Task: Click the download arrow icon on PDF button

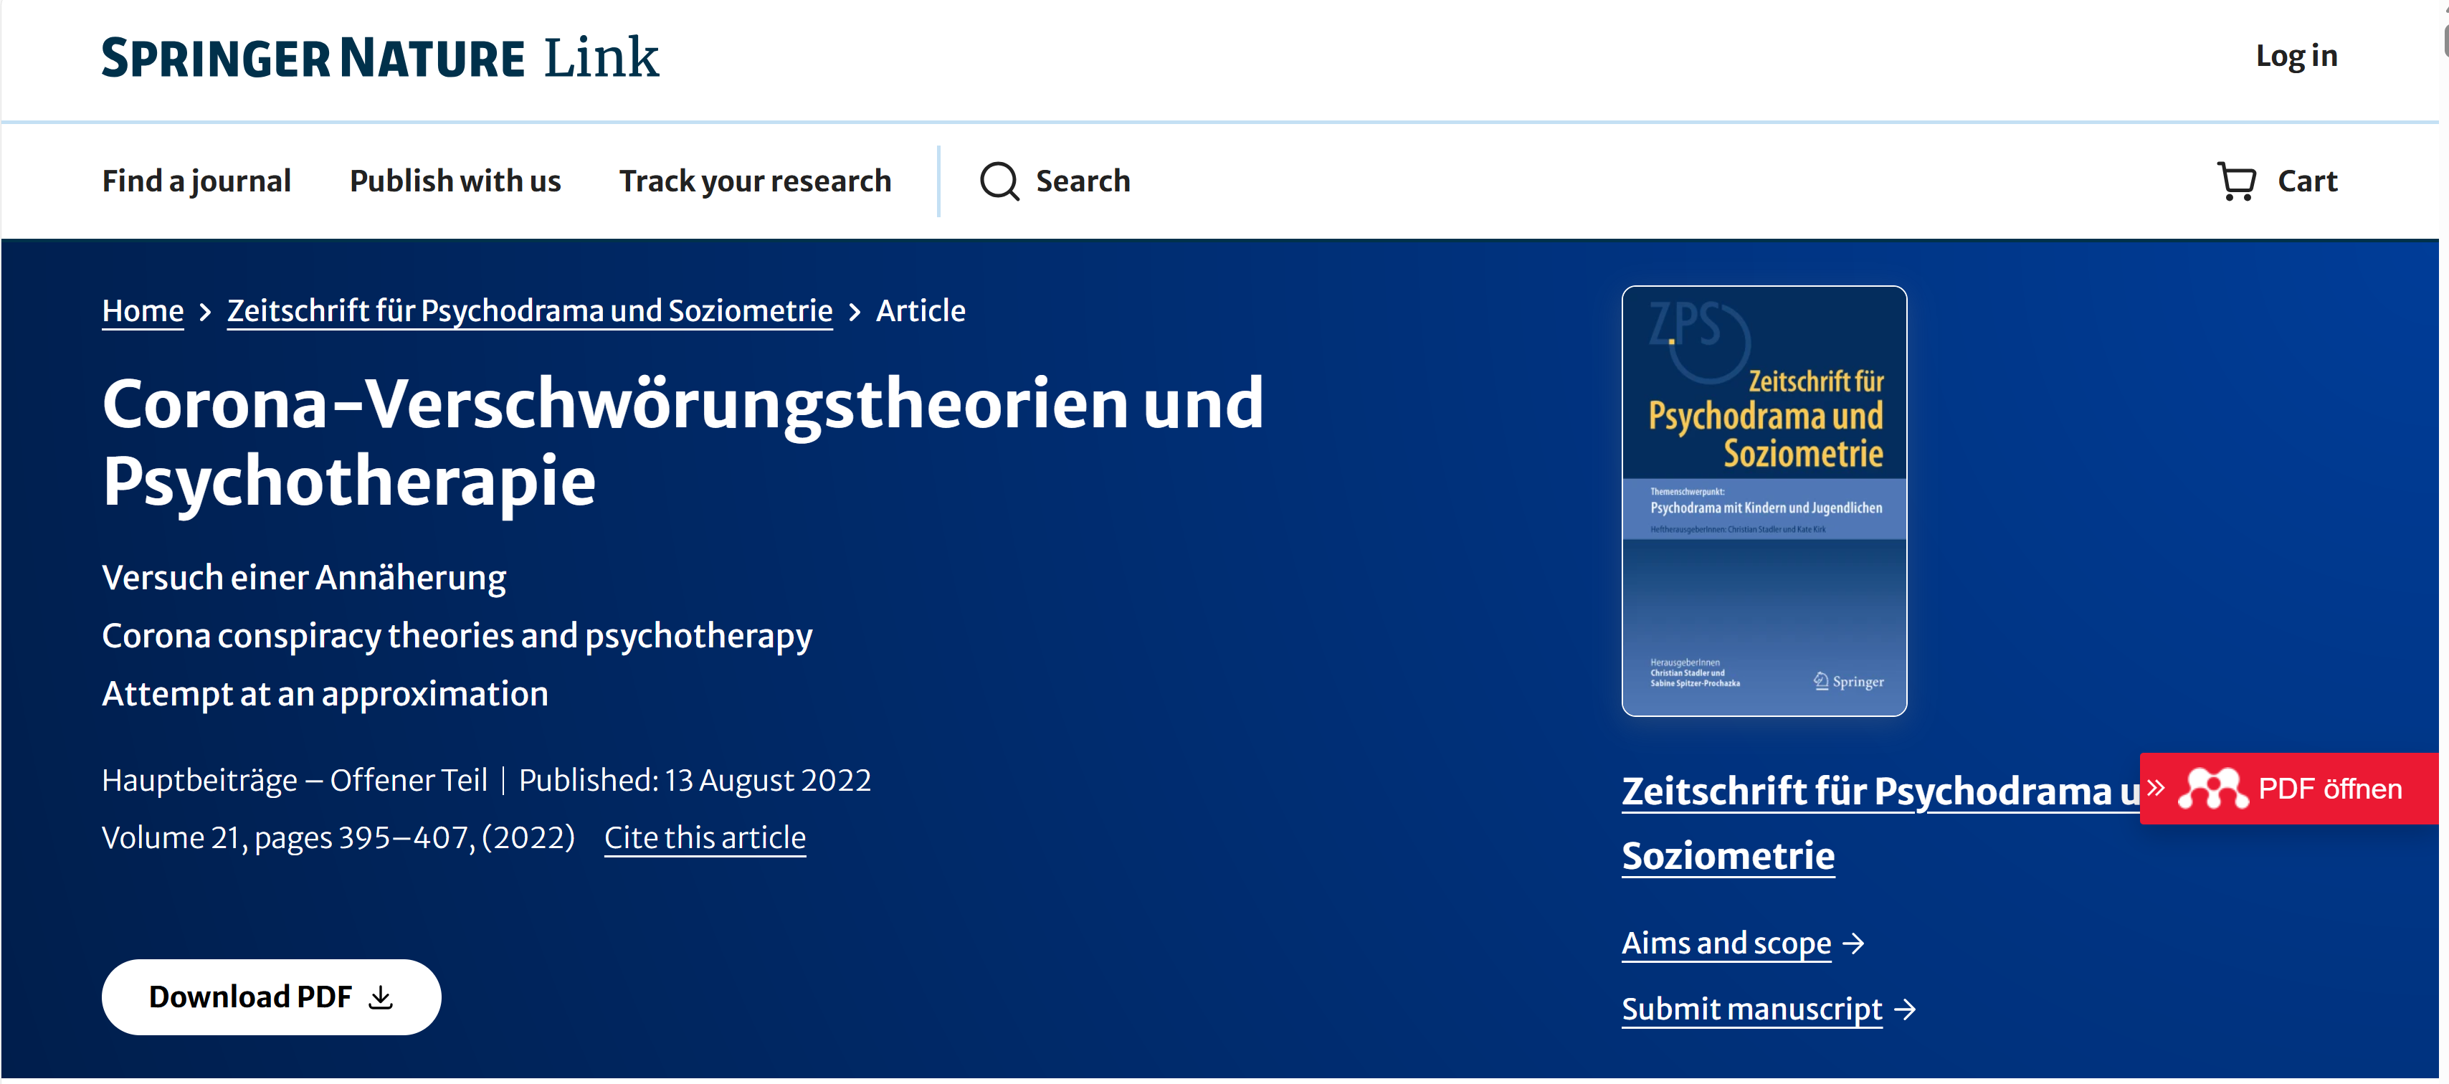Action: click(381, 997)
